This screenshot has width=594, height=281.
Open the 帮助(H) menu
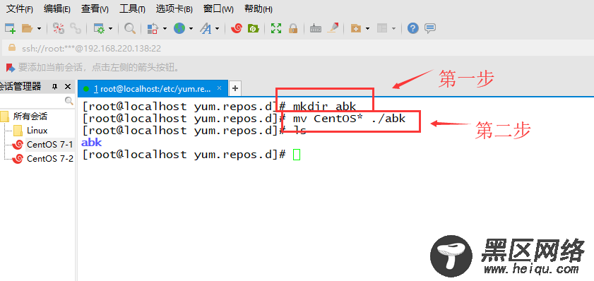click(x=259, y=9)
